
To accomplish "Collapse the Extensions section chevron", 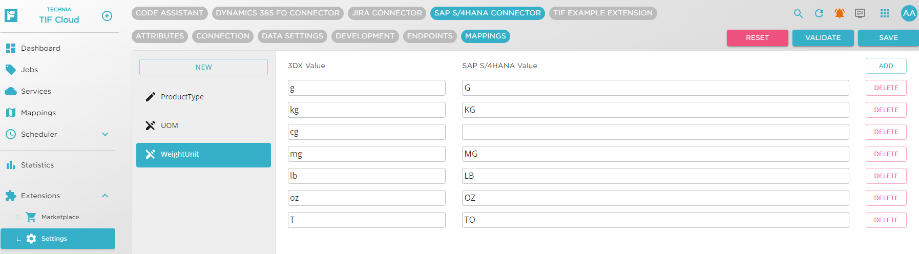I will (x=105, y=196).
